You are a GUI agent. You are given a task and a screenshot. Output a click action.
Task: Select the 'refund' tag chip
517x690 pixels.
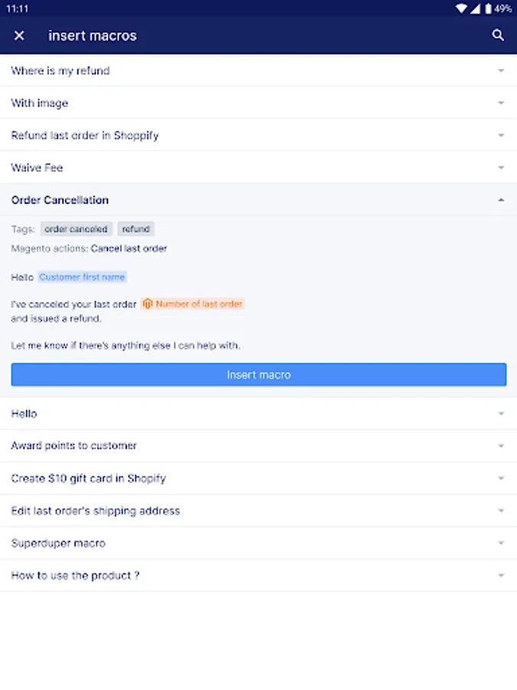[x=136, y=228]
